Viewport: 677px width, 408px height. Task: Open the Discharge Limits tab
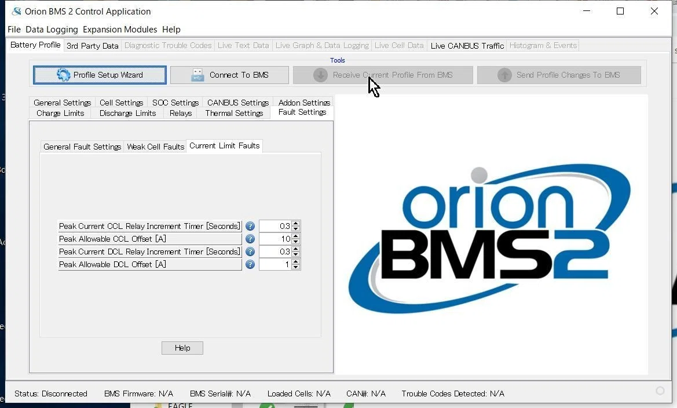click(127, 113)
